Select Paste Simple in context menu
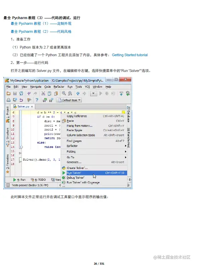 tap(94, 130)
